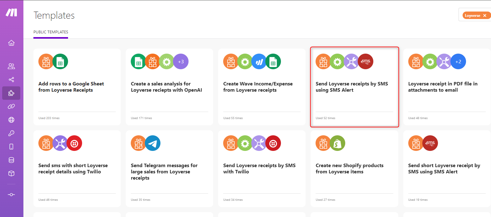Open "Add rows to a Google Sheet" template
The image size is (491, 217).
71,87
